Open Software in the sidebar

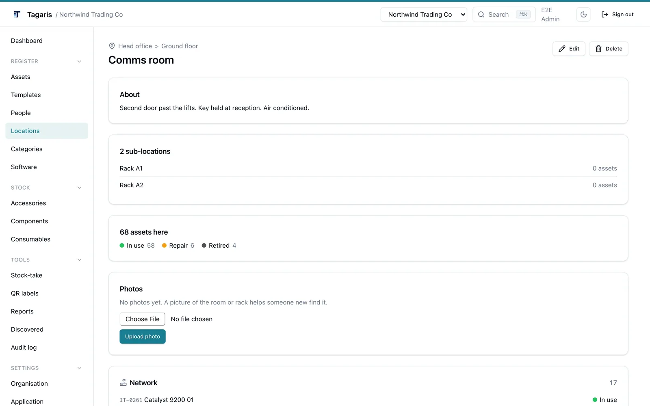tap(47, 167)
